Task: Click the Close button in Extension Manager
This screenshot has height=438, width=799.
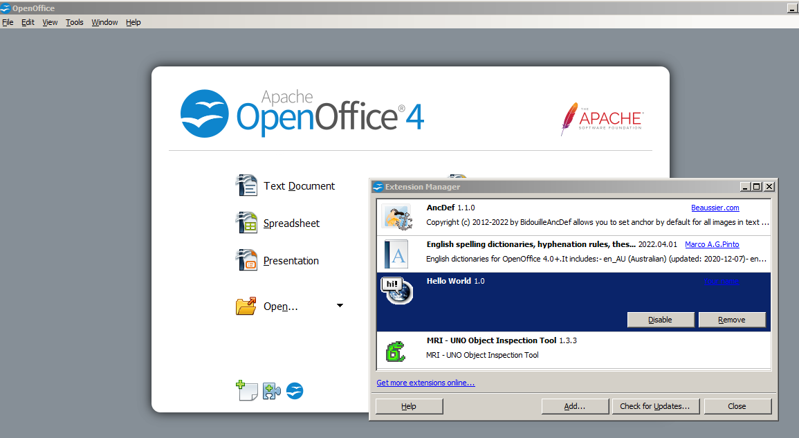Action: (x=737, y=406)
